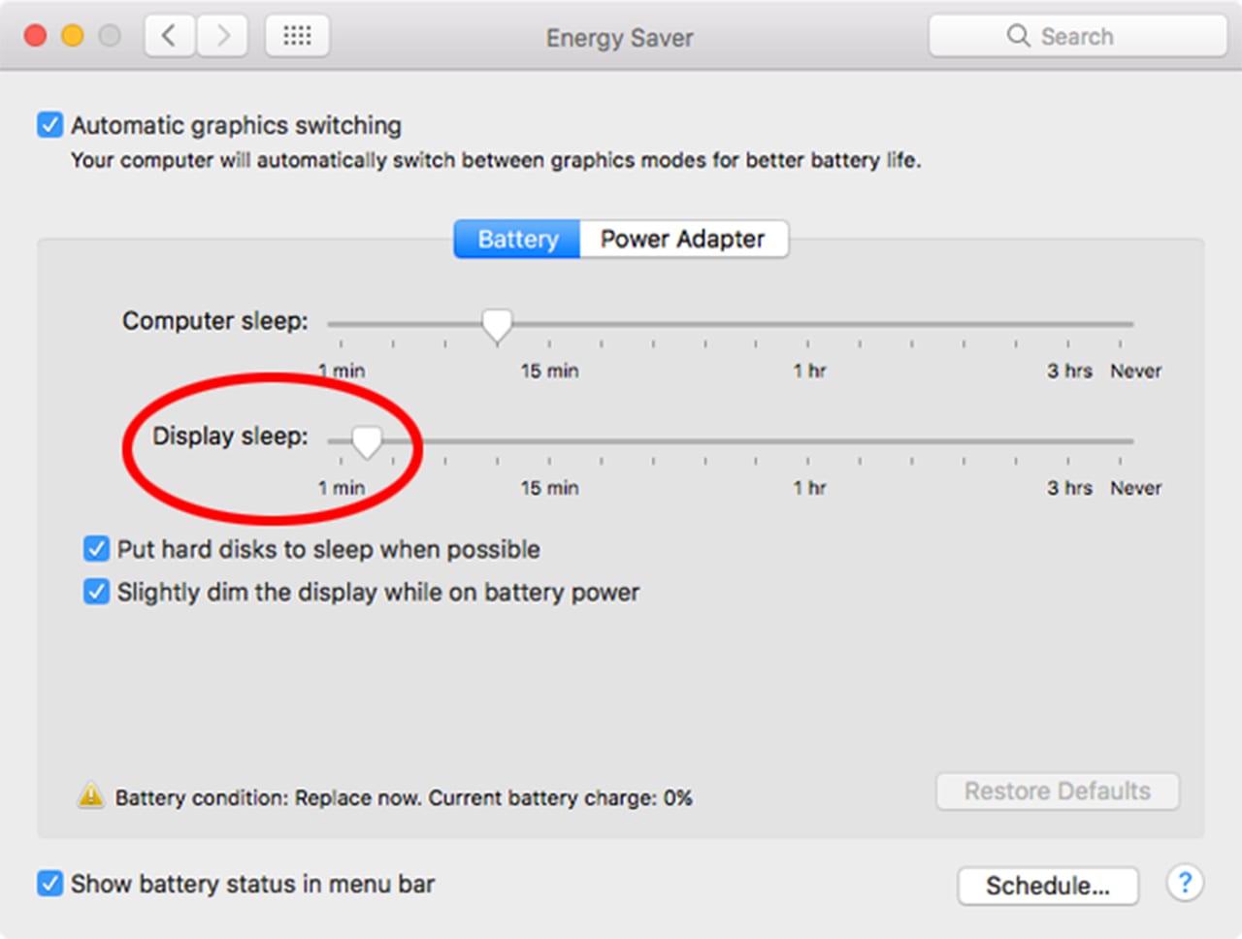Click the Computer sleep slider handle

pos(497,325)
